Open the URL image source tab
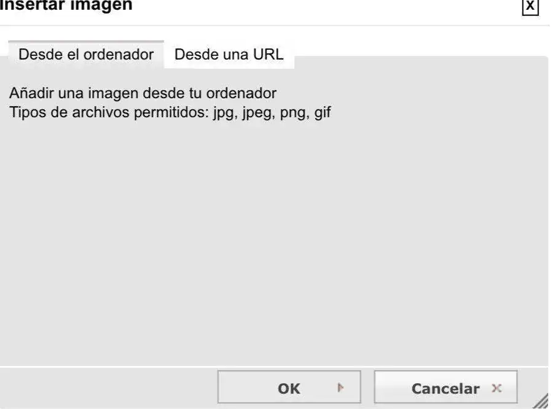The width and height of the screenshot is (551, 409). click(229, 54)
